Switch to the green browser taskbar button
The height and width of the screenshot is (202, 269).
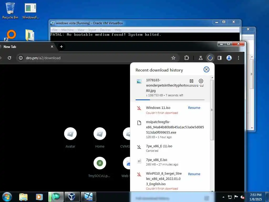56,197
